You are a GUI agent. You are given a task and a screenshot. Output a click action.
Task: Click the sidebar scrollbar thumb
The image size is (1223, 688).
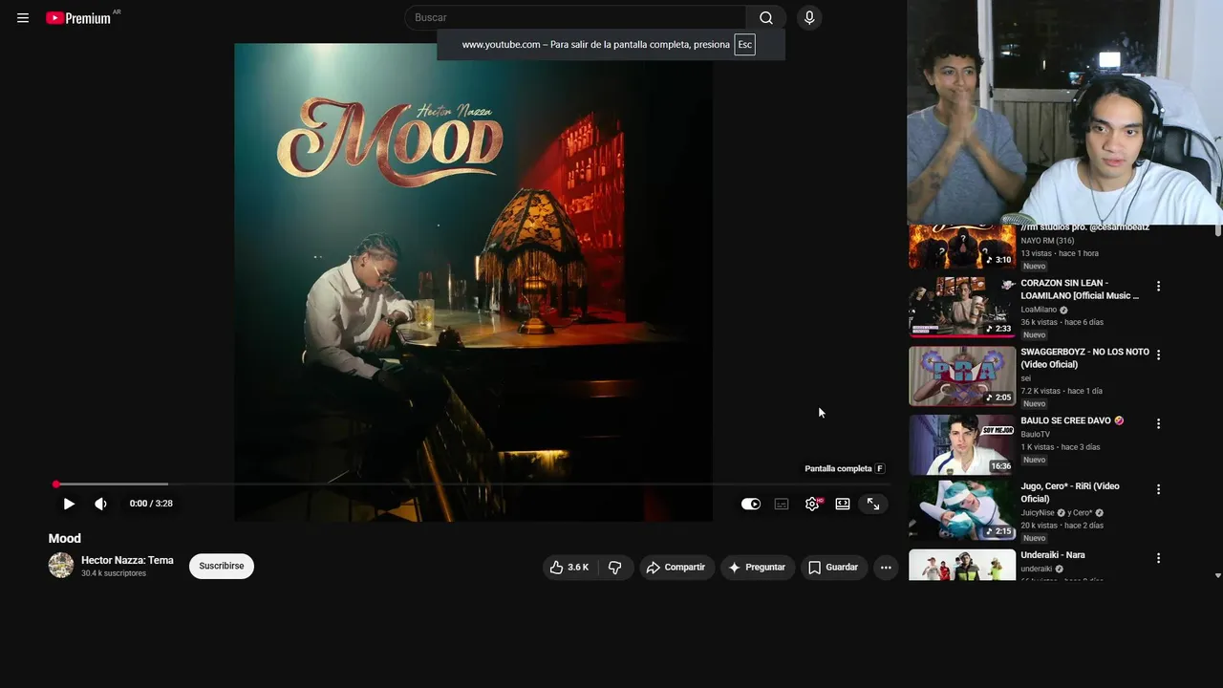click(1217, 230)
